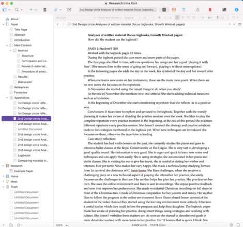243x227 pixels.
Task: Select About in the binder
Action: click(x=14, y=19)
